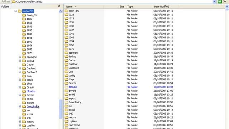Close the Folders pane
Viewport: 229px width, 129px height.
(59, 6)
